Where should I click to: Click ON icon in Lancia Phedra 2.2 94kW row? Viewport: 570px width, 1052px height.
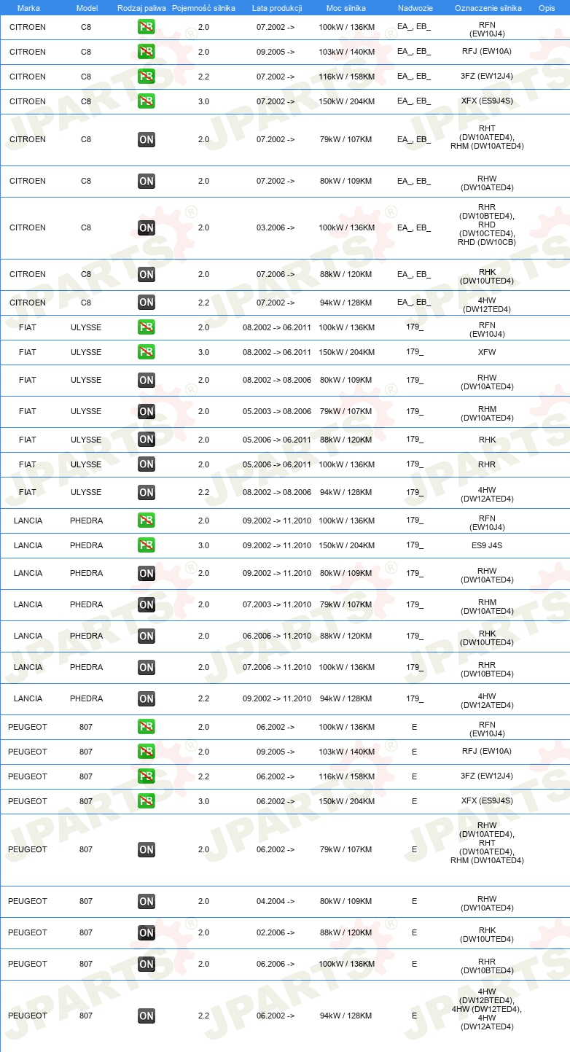pyautogui.click(x=146, y=699)
